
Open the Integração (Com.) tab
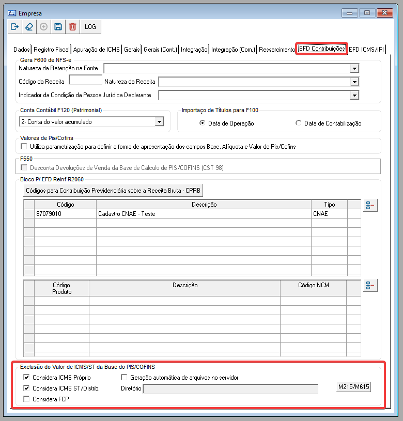pyautogui.click(x=233, y=50)
